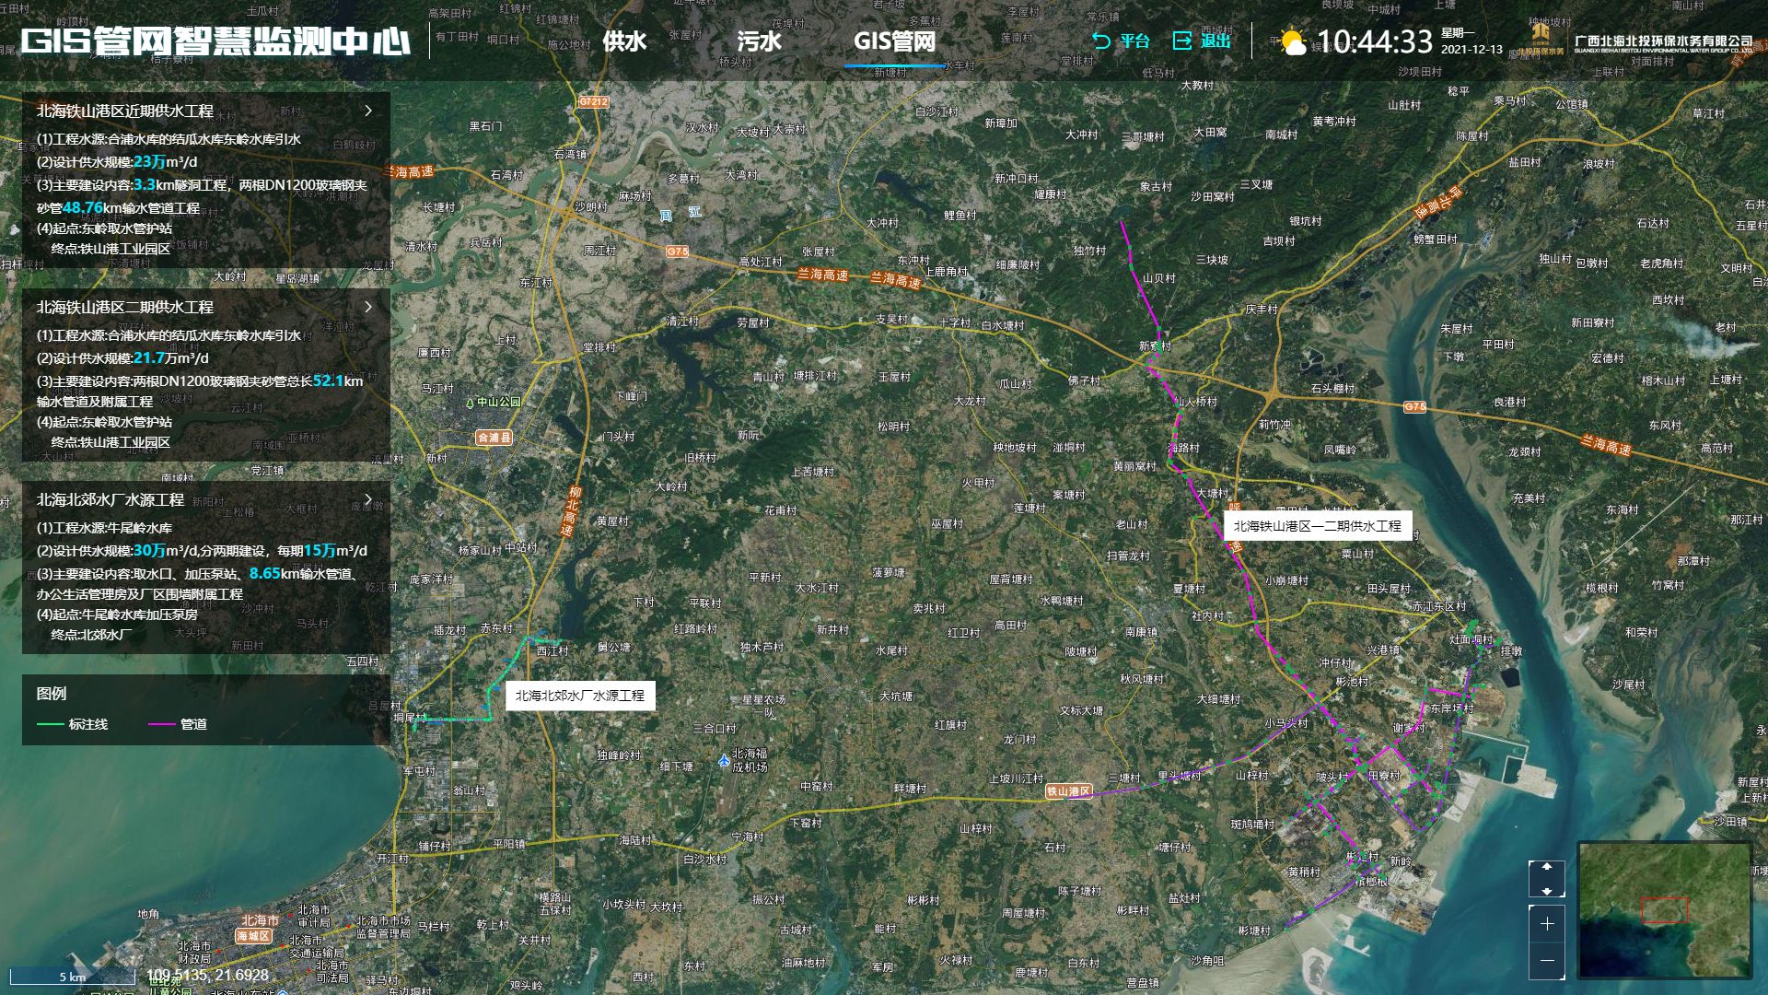Click the up arrow map control
The height and width of the screenshot is (995, 1768).
tap(1547, 867)
